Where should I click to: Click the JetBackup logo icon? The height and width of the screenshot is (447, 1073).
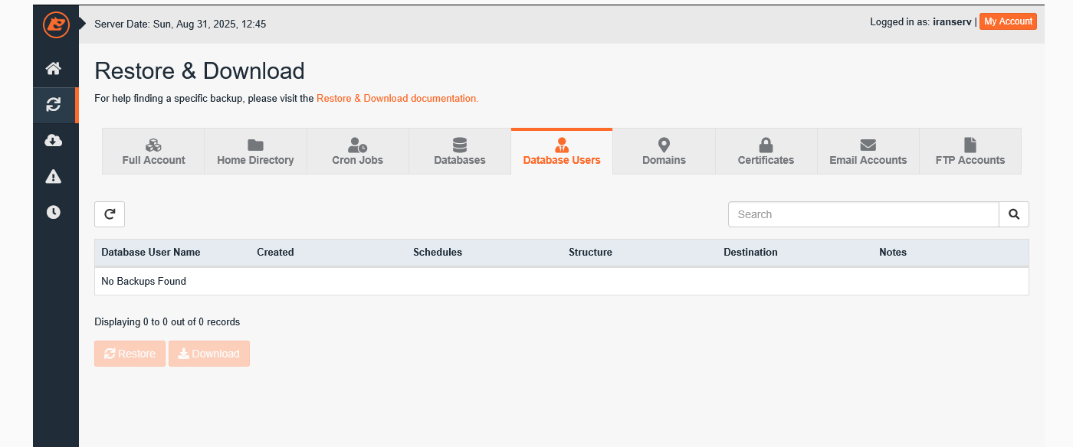56,24
